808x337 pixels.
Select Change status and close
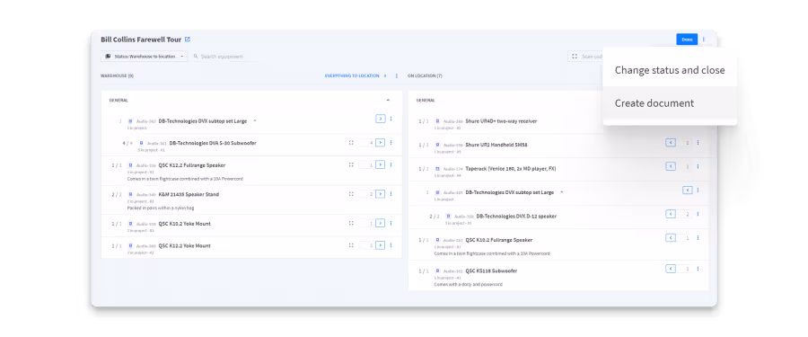670,70
